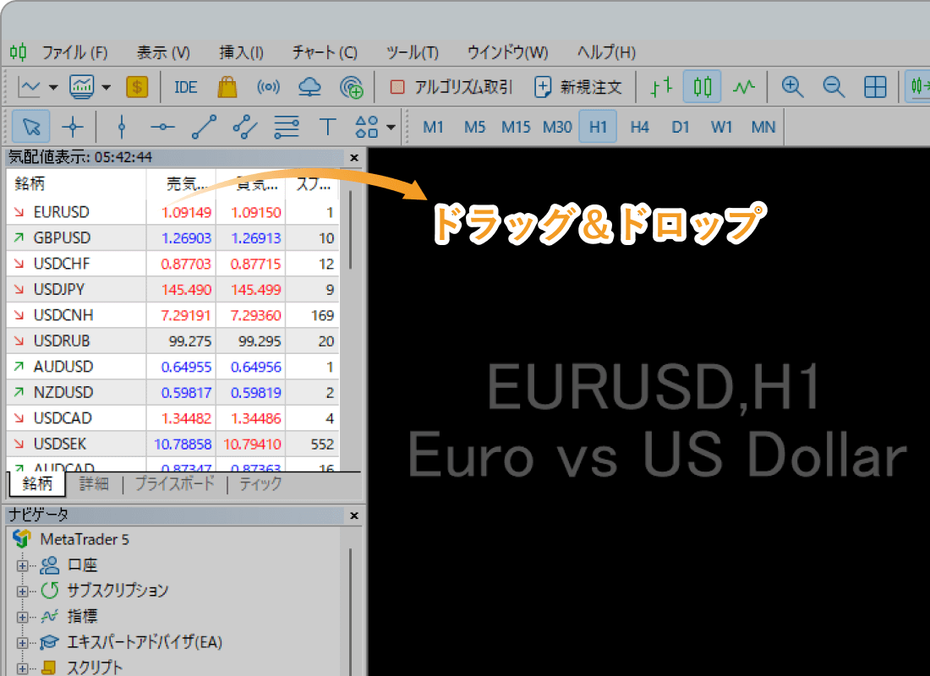Expand the サブスクリプション tree node

tap(23, 591)
